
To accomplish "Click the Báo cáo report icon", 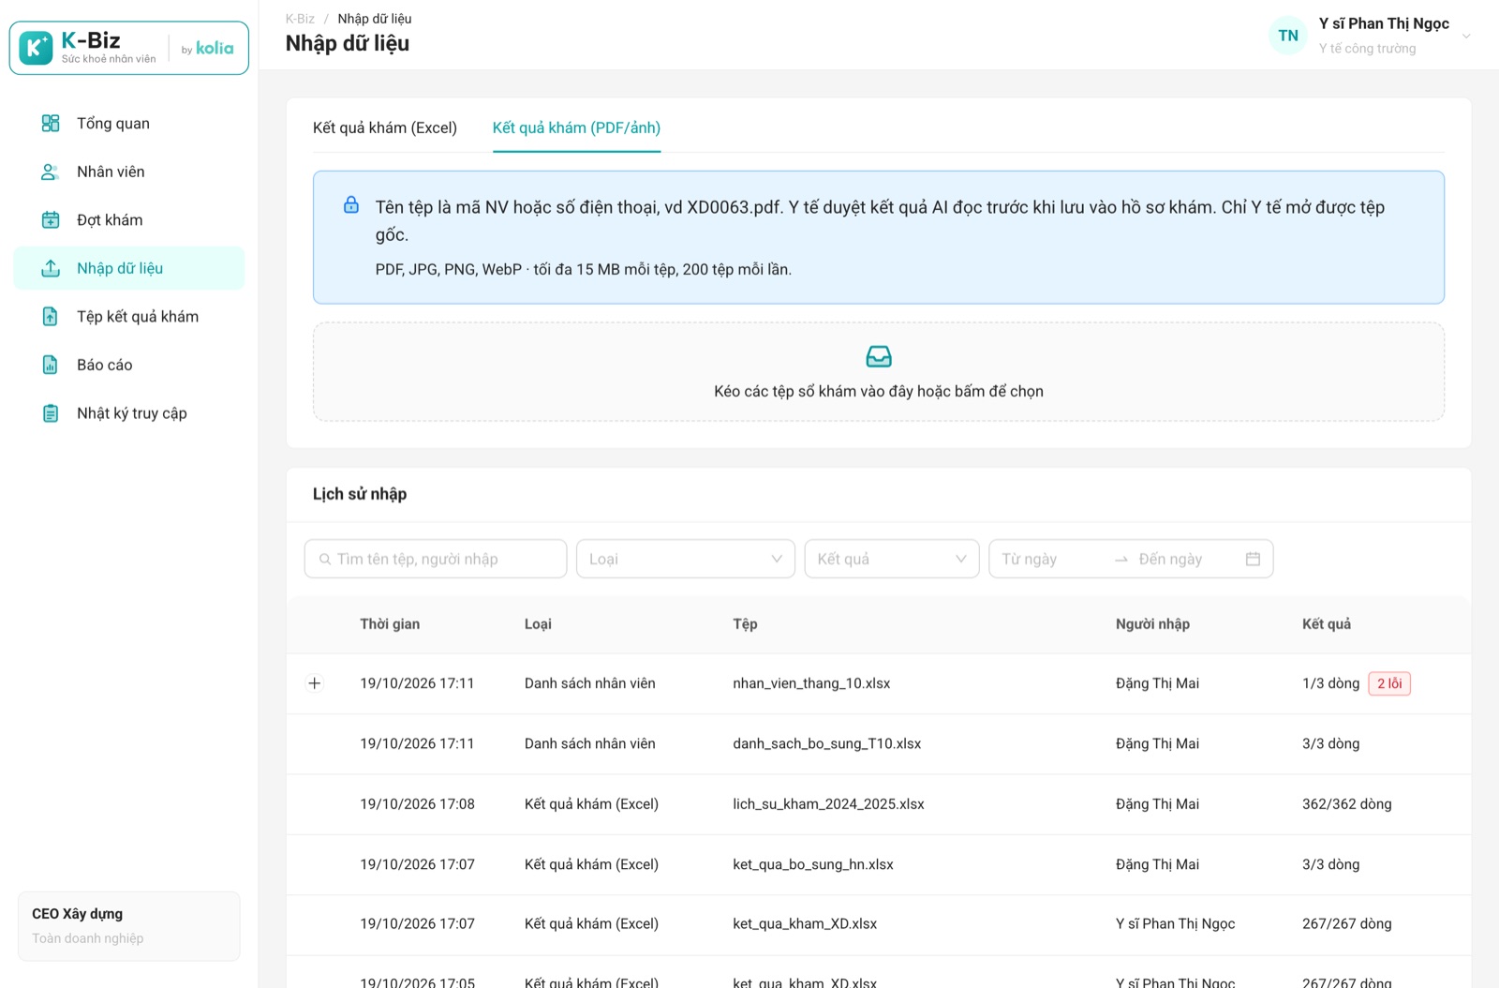I will pos(51,365).
